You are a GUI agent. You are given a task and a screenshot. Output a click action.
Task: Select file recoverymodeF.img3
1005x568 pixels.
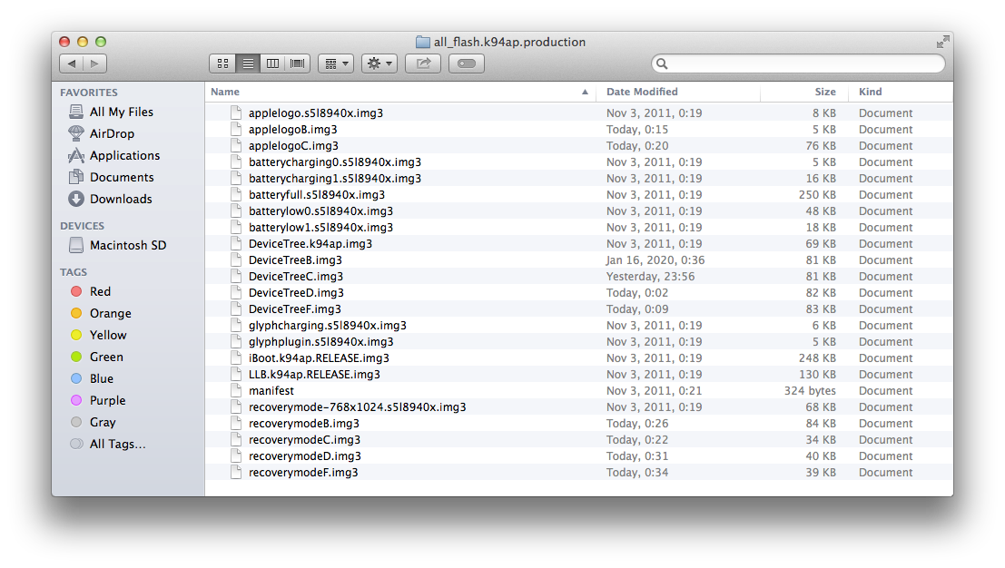[x=579, y=472]
